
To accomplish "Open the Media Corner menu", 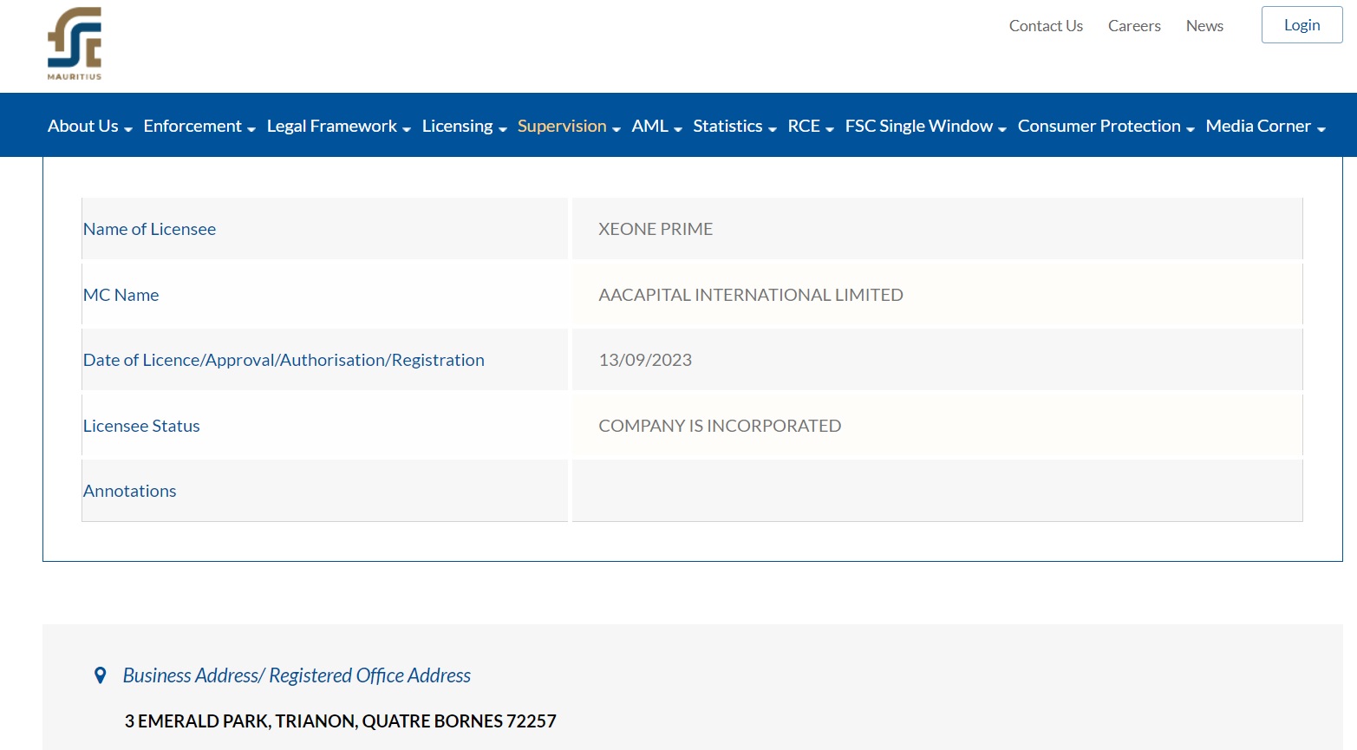I will [1258, 126].
